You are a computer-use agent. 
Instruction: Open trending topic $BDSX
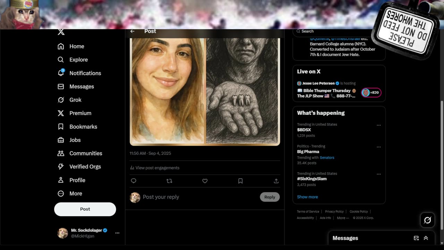tap(304, 130)
